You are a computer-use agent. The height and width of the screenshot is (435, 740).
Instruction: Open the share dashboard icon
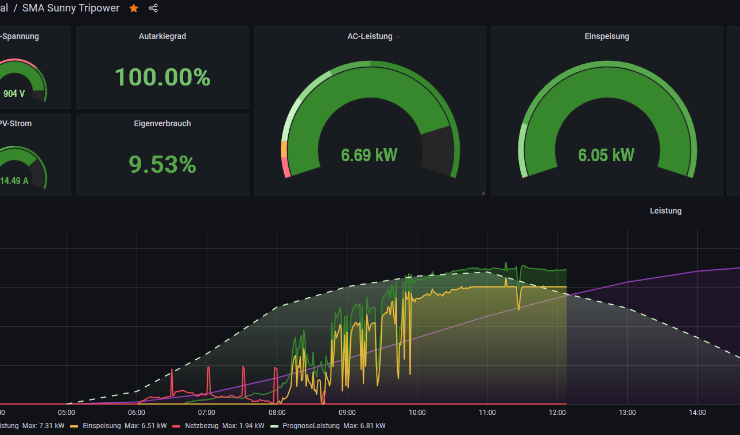[153, 8]
